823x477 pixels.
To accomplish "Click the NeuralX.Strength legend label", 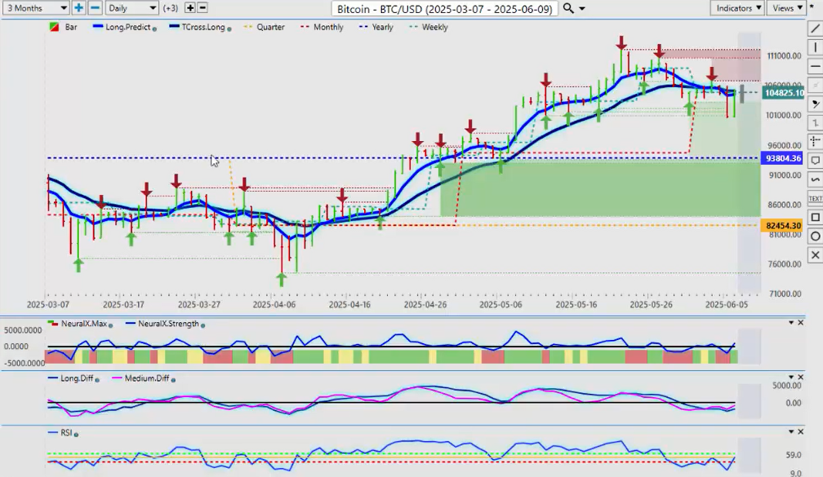I will point(168,324).
